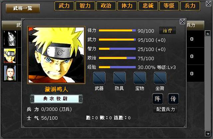The image size is (213, 139).
Task: Click the 体力 stamina progress bar
Action: [117, 30]
